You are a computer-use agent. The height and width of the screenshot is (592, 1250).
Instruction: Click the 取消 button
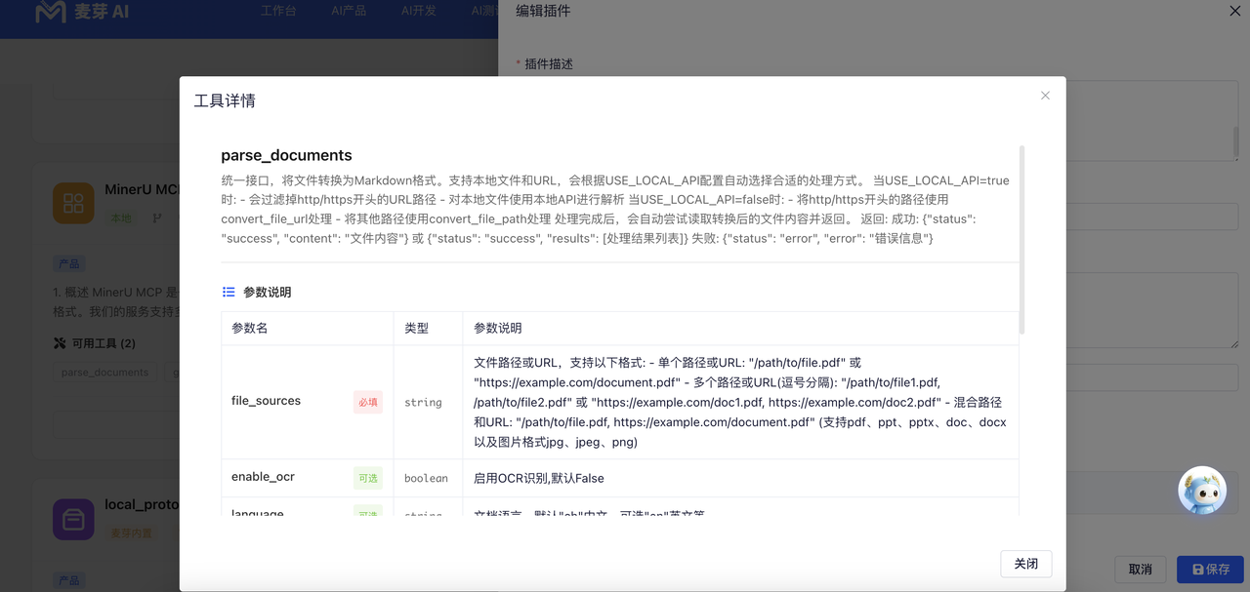pos(1140,569)
